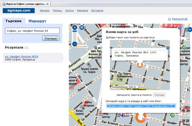Focus the address search input field
Image resolution: width=192 pixels, height=126 pixels.
click(32, 31)
